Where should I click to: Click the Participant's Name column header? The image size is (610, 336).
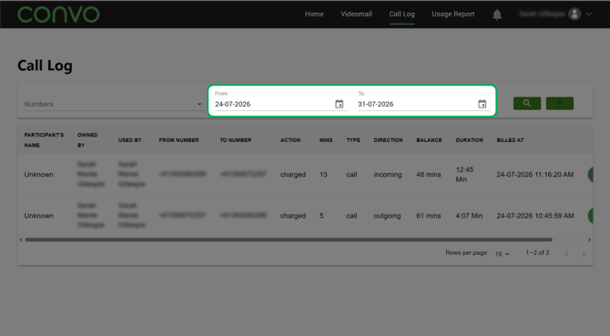(x=44, y=140)
